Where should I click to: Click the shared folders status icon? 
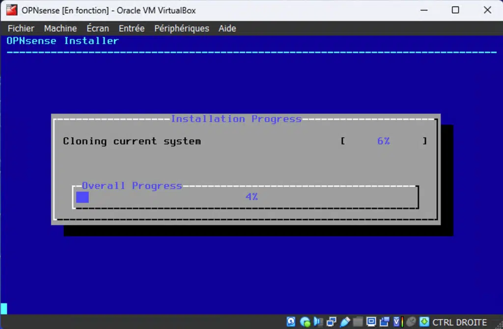coord(358,322)
